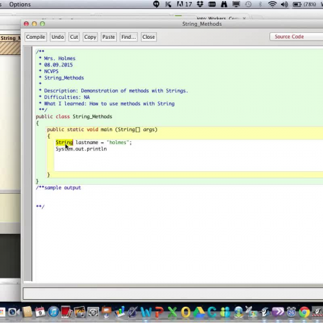This screenshot has width=323, height=323.
Task: Open Google Drive icon in the Dock
Action: [x=199, y=312]
